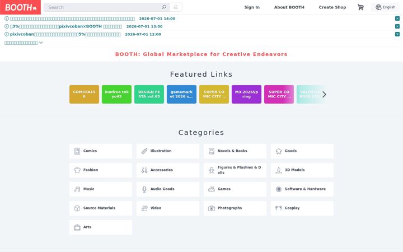Click the globe language icon
Screen dimensions: 403x252
(x=378, y=7)
